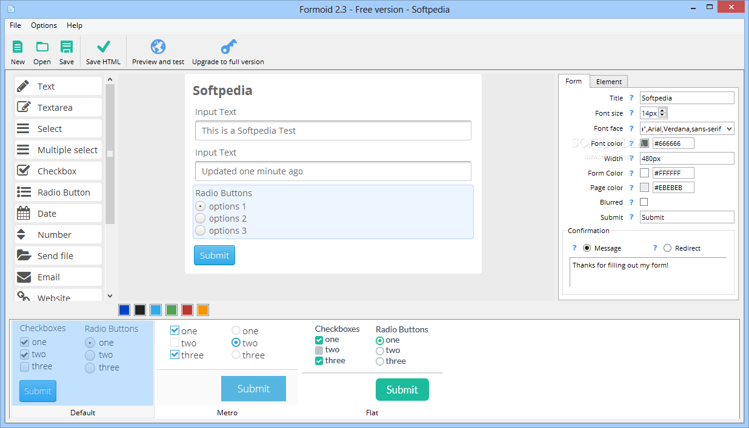Open the Help menu

[75, 25]
